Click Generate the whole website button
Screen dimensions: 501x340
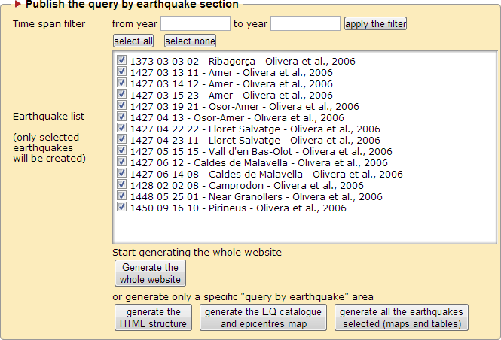(150, 273)
